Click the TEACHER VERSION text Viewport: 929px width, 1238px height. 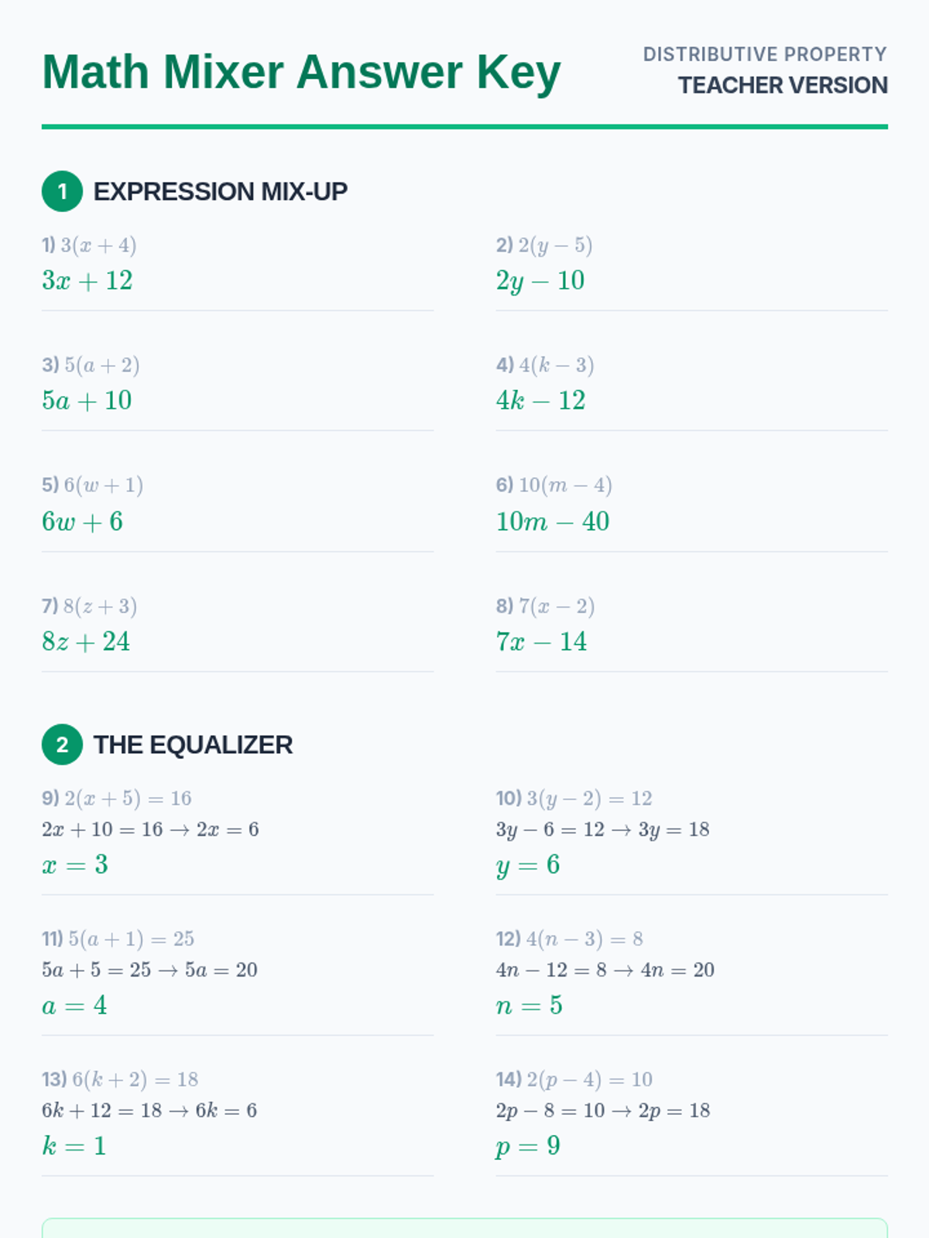782,85
